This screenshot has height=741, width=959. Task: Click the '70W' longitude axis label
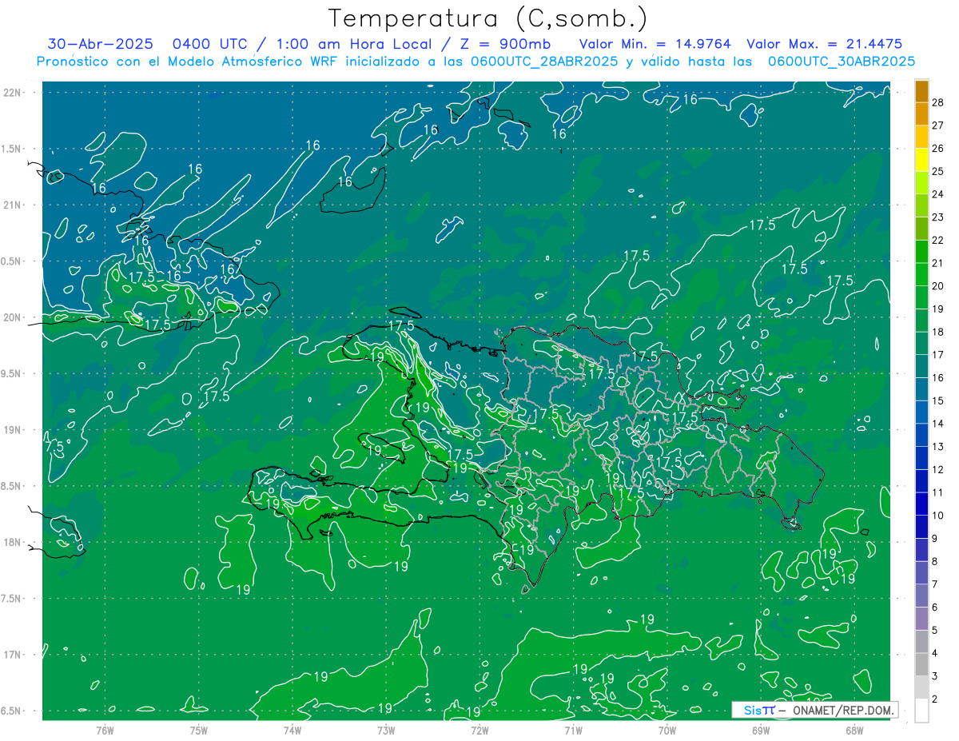(667, 729)
